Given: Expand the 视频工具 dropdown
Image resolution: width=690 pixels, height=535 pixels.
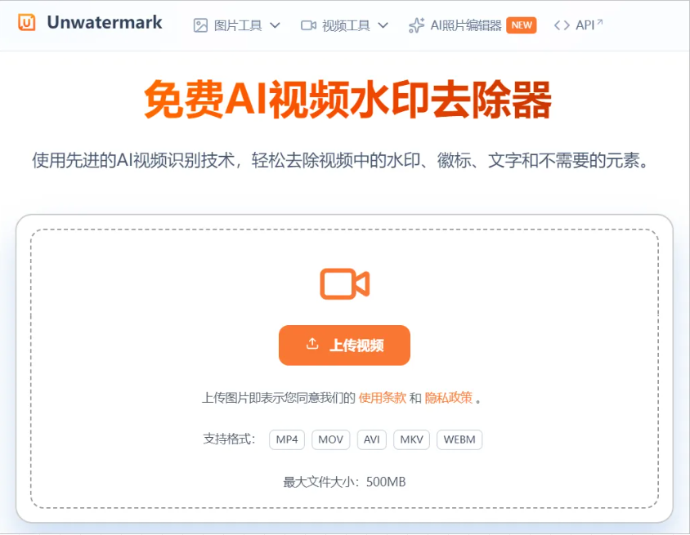Looking at the screenshot, I should 347,25.
